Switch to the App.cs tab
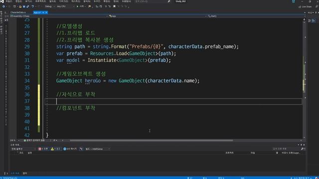 (x=37, y=12)
